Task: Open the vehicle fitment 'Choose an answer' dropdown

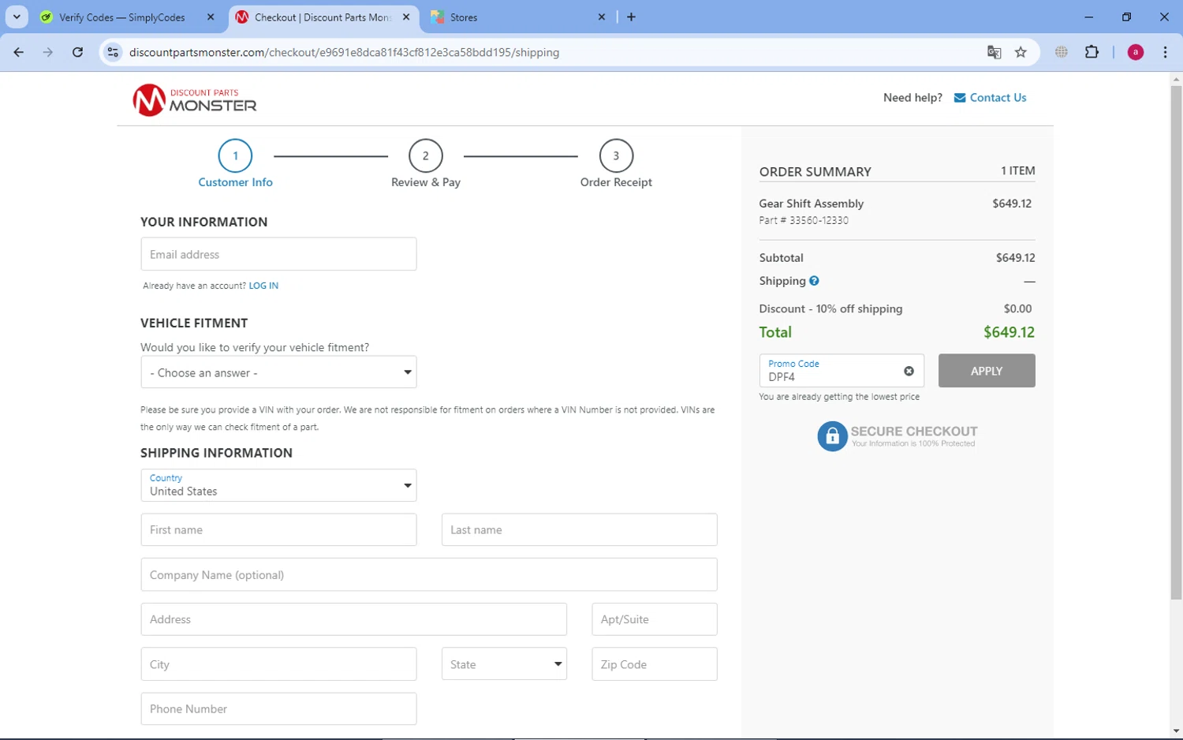Action: [278, 372]
